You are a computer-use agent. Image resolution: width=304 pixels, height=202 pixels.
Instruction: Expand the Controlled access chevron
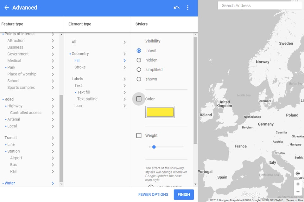point(53,113)
